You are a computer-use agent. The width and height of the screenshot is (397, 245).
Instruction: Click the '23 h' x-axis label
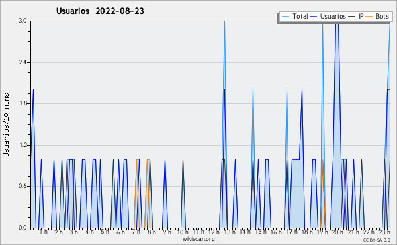coord(384,232)
